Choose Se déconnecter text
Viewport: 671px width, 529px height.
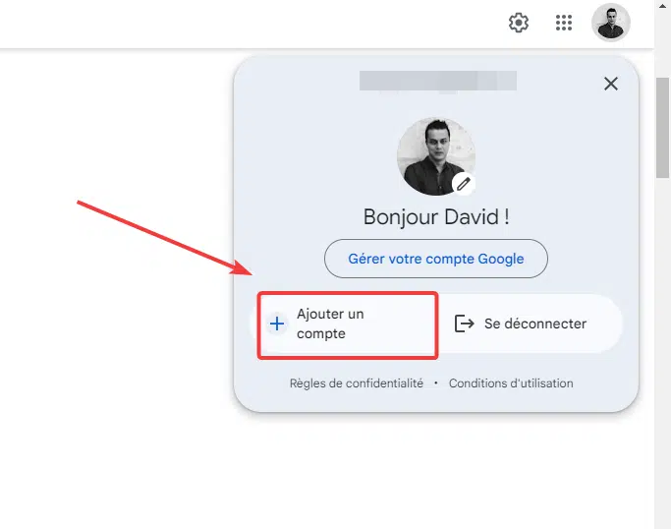[x=534, y=323]
